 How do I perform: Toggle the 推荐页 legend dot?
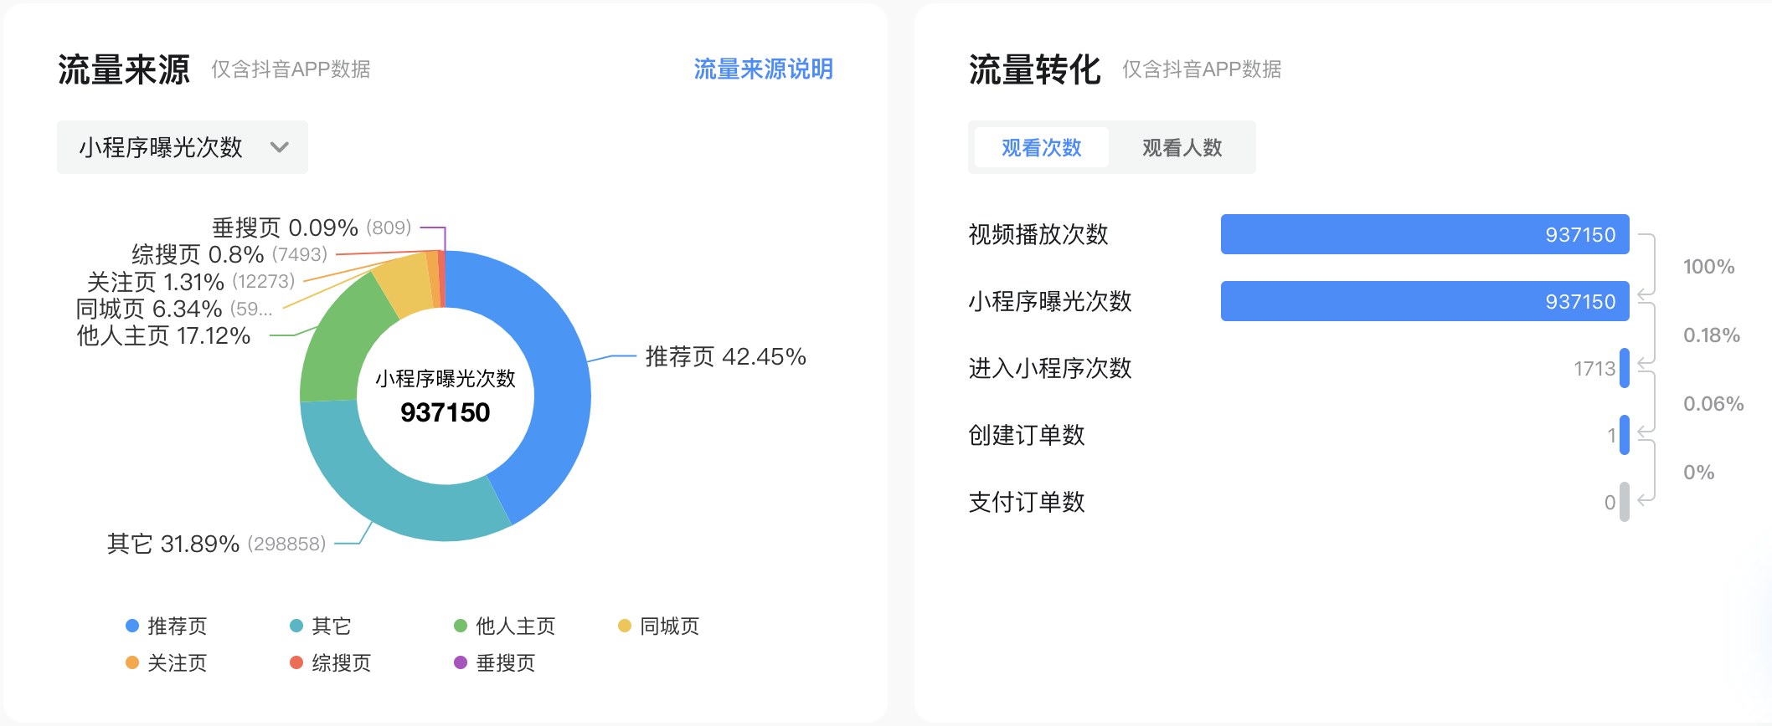point(132,626)
